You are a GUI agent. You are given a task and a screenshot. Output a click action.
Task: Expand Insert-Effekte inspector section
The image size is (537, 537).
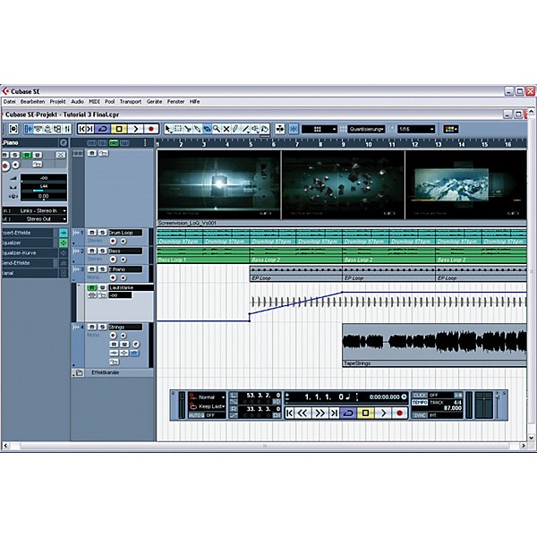(28, 233)
